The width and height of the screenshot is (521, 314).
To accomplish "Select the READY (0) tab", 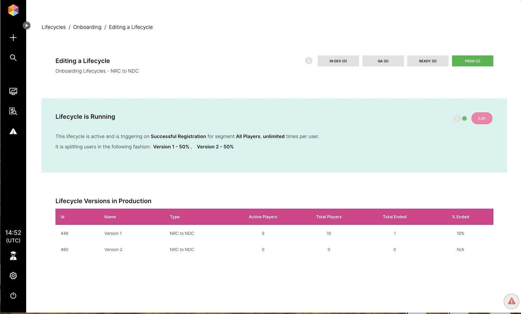I will click(x=428, y=61).
